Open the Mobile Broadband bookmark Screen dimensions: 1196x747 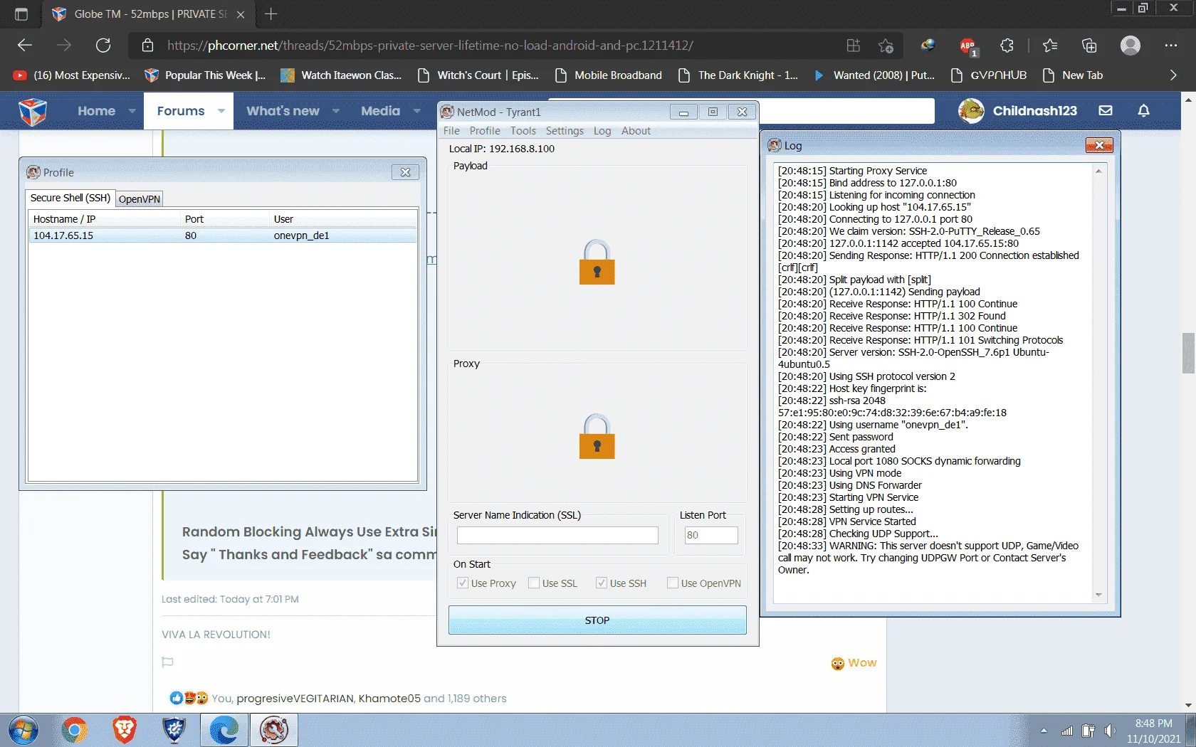[609, 75]
